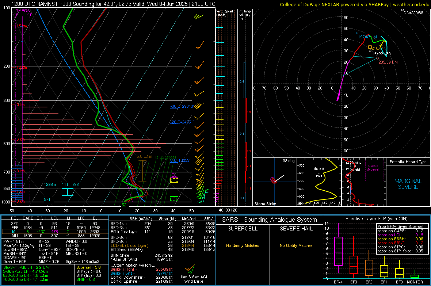
Task: Click the 'MARGINAL SEVERE' hazard text
Action: (x=408, y=184)
